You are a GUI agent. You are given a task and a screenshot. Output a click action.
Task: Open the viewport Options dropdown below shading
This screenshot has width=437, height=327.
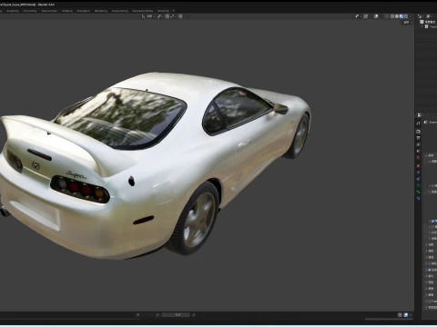point(407,23)
